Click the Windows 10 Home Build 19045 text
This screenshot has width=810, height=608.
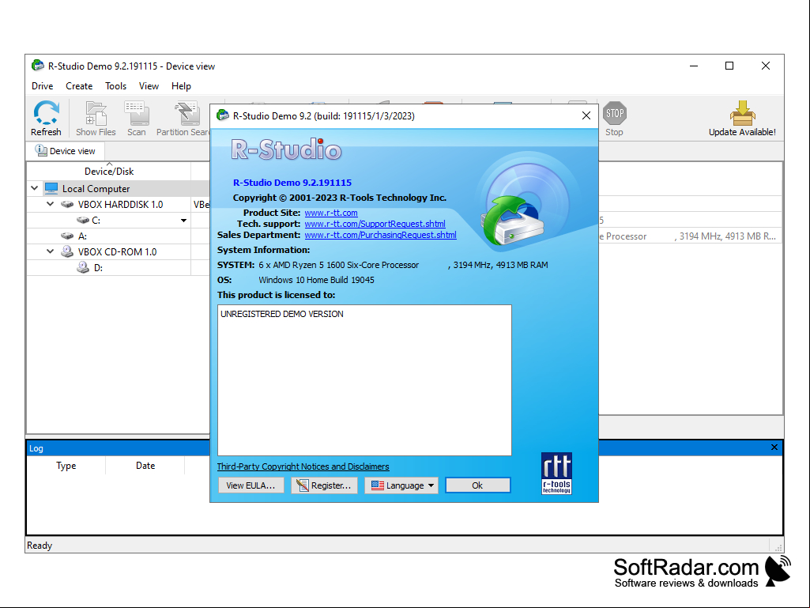(x=317, y=280)
